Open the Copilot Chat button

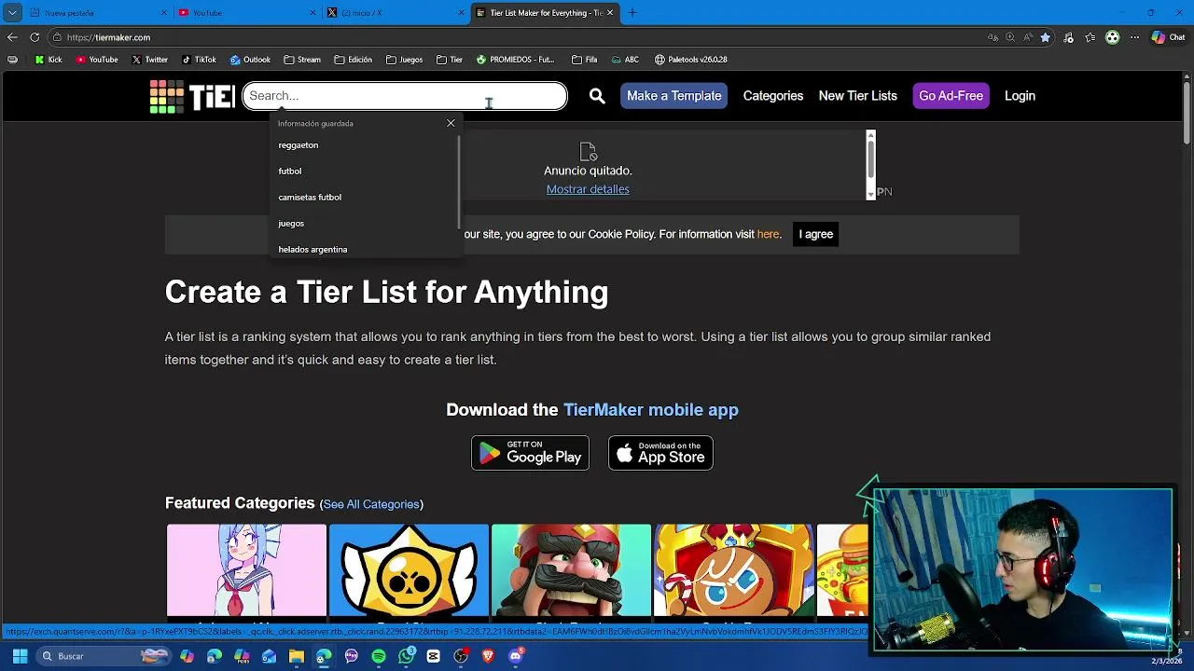(x=1170, y=37)
